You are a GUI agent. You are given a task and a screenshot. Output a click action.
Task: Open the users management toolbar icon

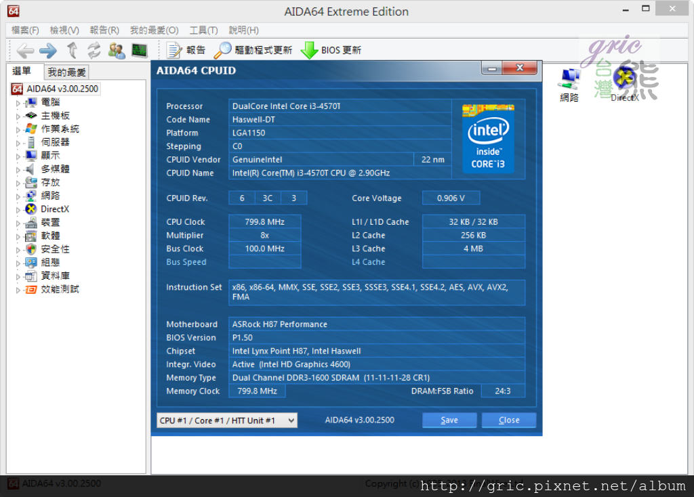(x=117, y=50)
